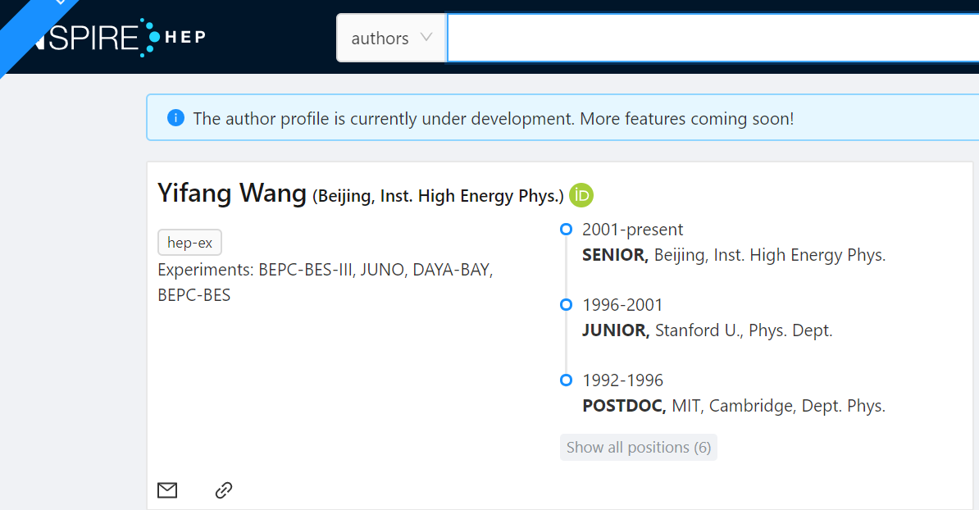The width and height of the screenshot is (979, 510).
Task: Click the INSPIRE HEP logo
Action: 119,38
